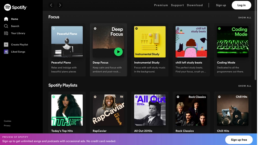
Task: Click the Chill Hits title text
Action: (223, 131)
